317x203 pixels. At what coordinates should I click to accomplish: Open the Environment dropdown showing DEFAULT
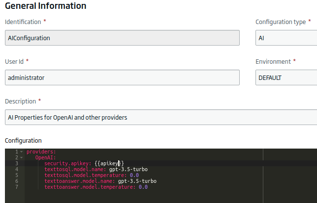pyautogui.click(x=286, y=77)
